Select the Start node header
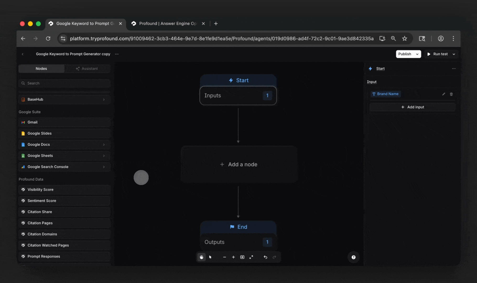 238,80
